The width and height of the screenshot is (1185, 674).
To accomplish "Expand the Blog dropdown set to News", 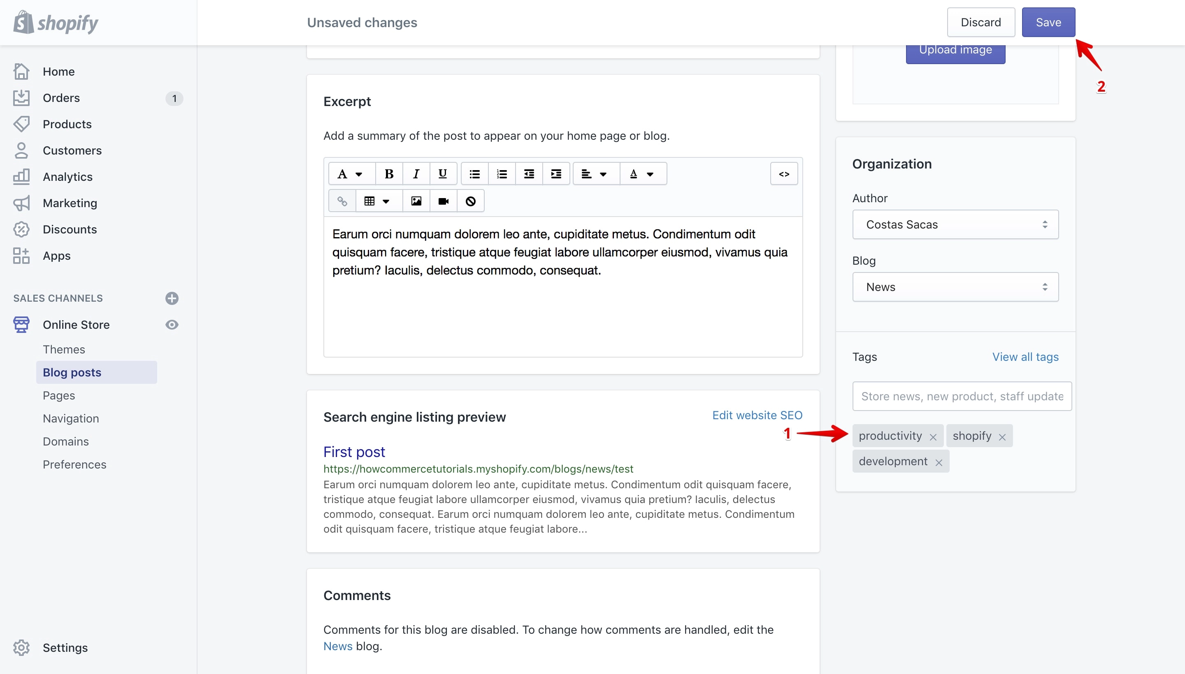I will coord(955,287).
